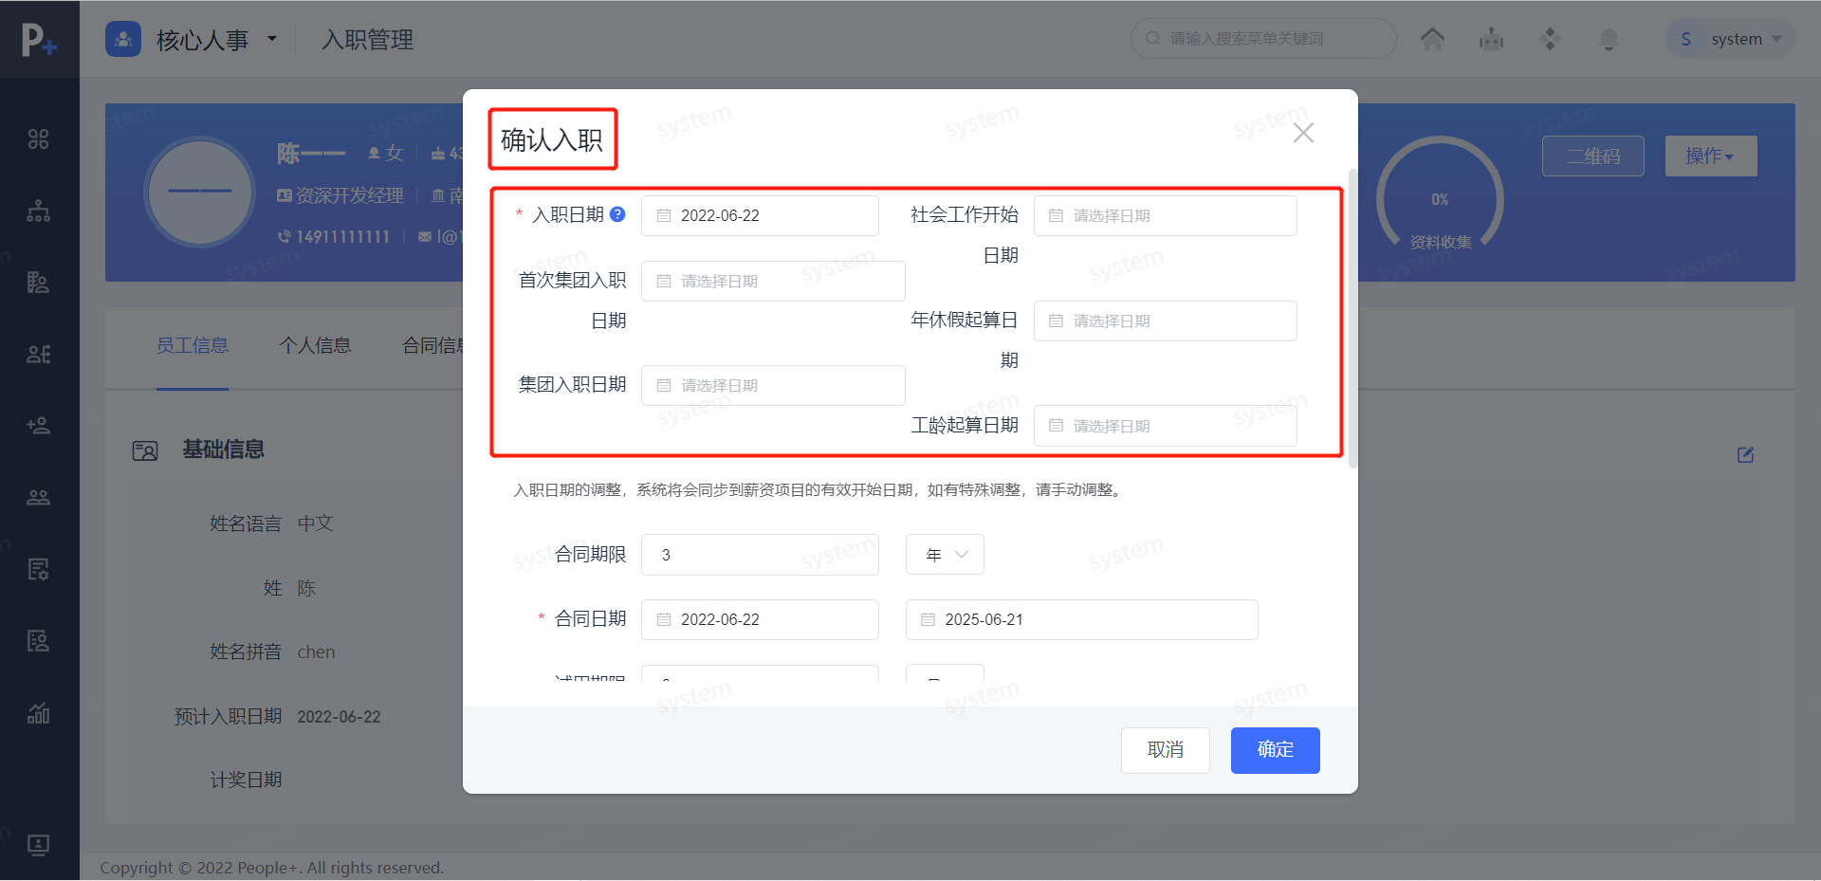Expand the 操作 dropdown button
Image resolution: width=1821 pixels, height=881 pixels.
[x=1709, y=156]
